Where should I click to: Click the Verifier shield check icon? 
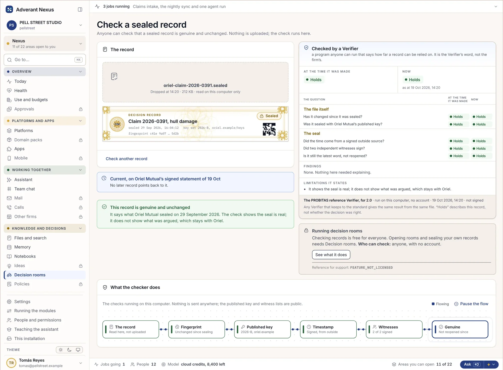pos(306,48)
